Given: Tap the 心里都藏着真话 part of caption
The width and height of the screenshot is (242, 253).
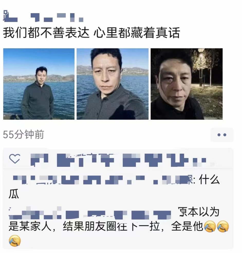Looking at the screenshot, I should [x=136, y=33].
